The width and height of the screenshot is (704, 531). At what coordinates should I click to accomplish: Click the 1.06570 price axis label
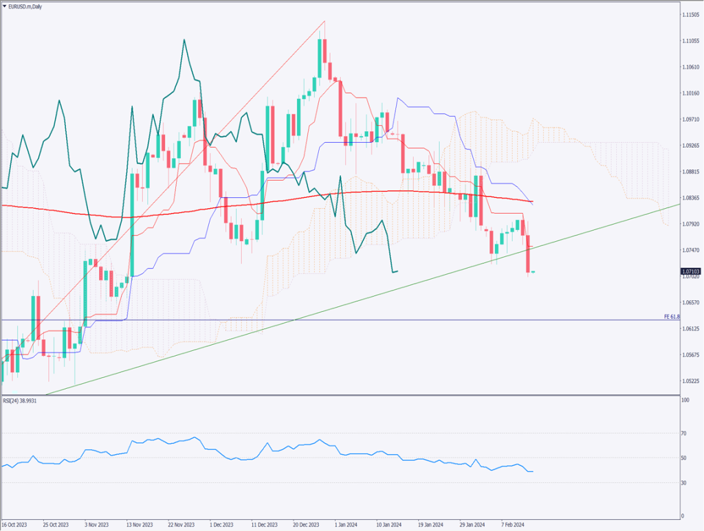(691, 303)
